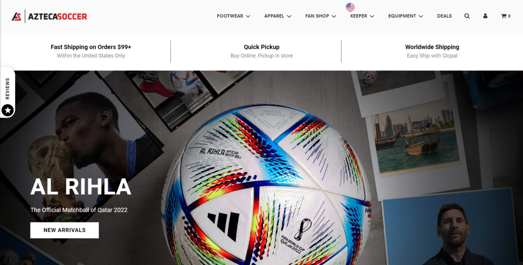Open the Deals menu item
523x265 pixels.
445,16
